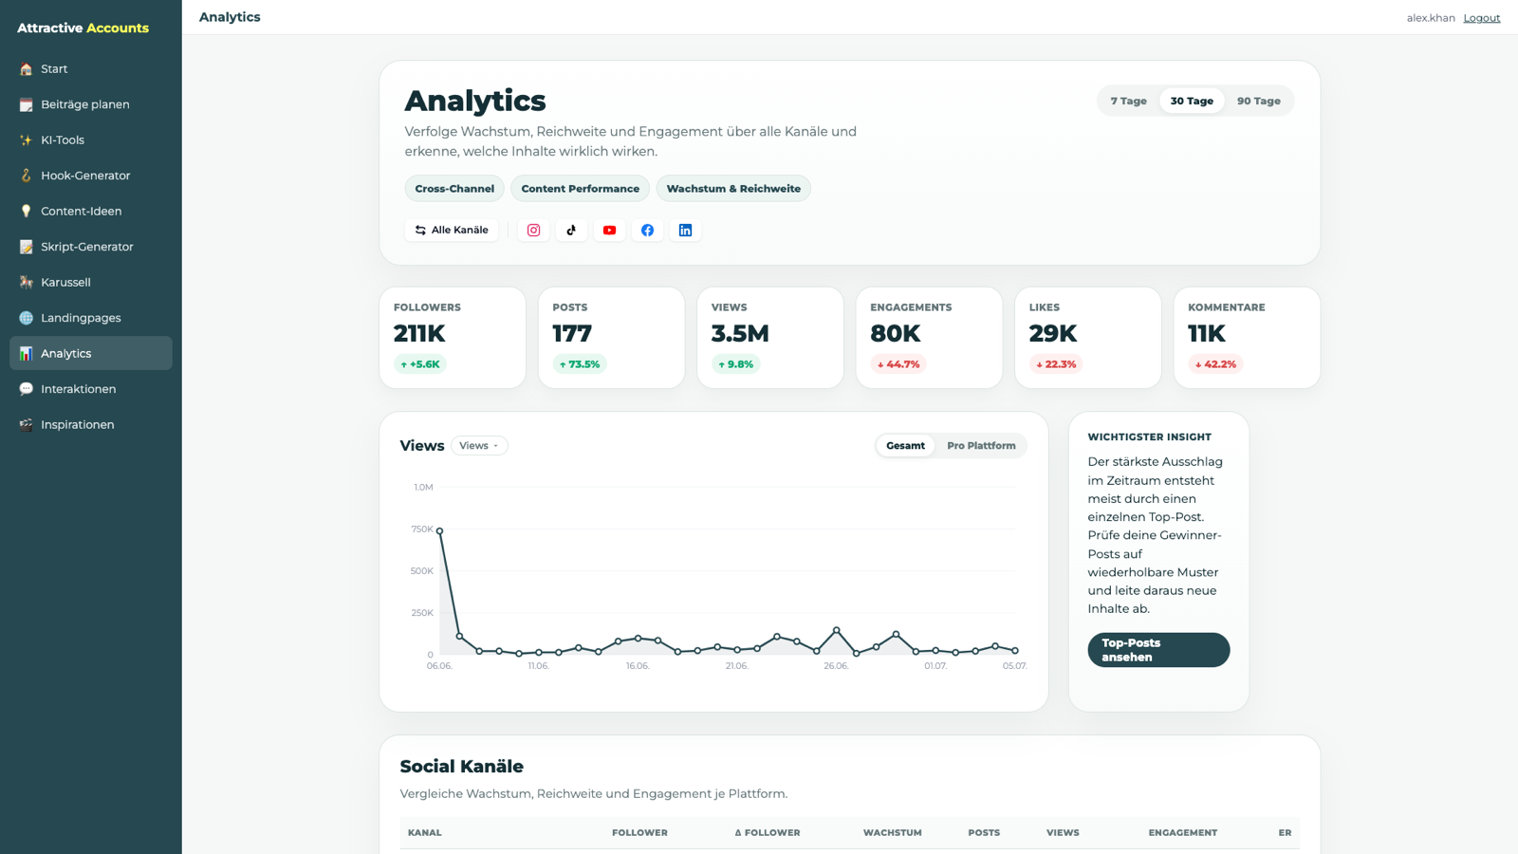The width and height of the screenshot is (1518, 854).
Task: Open the Wachstum & Reichweite tab
Action: (733, 189)
